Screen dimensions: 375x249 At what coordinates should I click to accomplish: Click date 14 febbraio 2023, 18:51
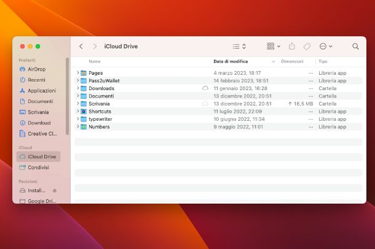[x=241, y=80]
